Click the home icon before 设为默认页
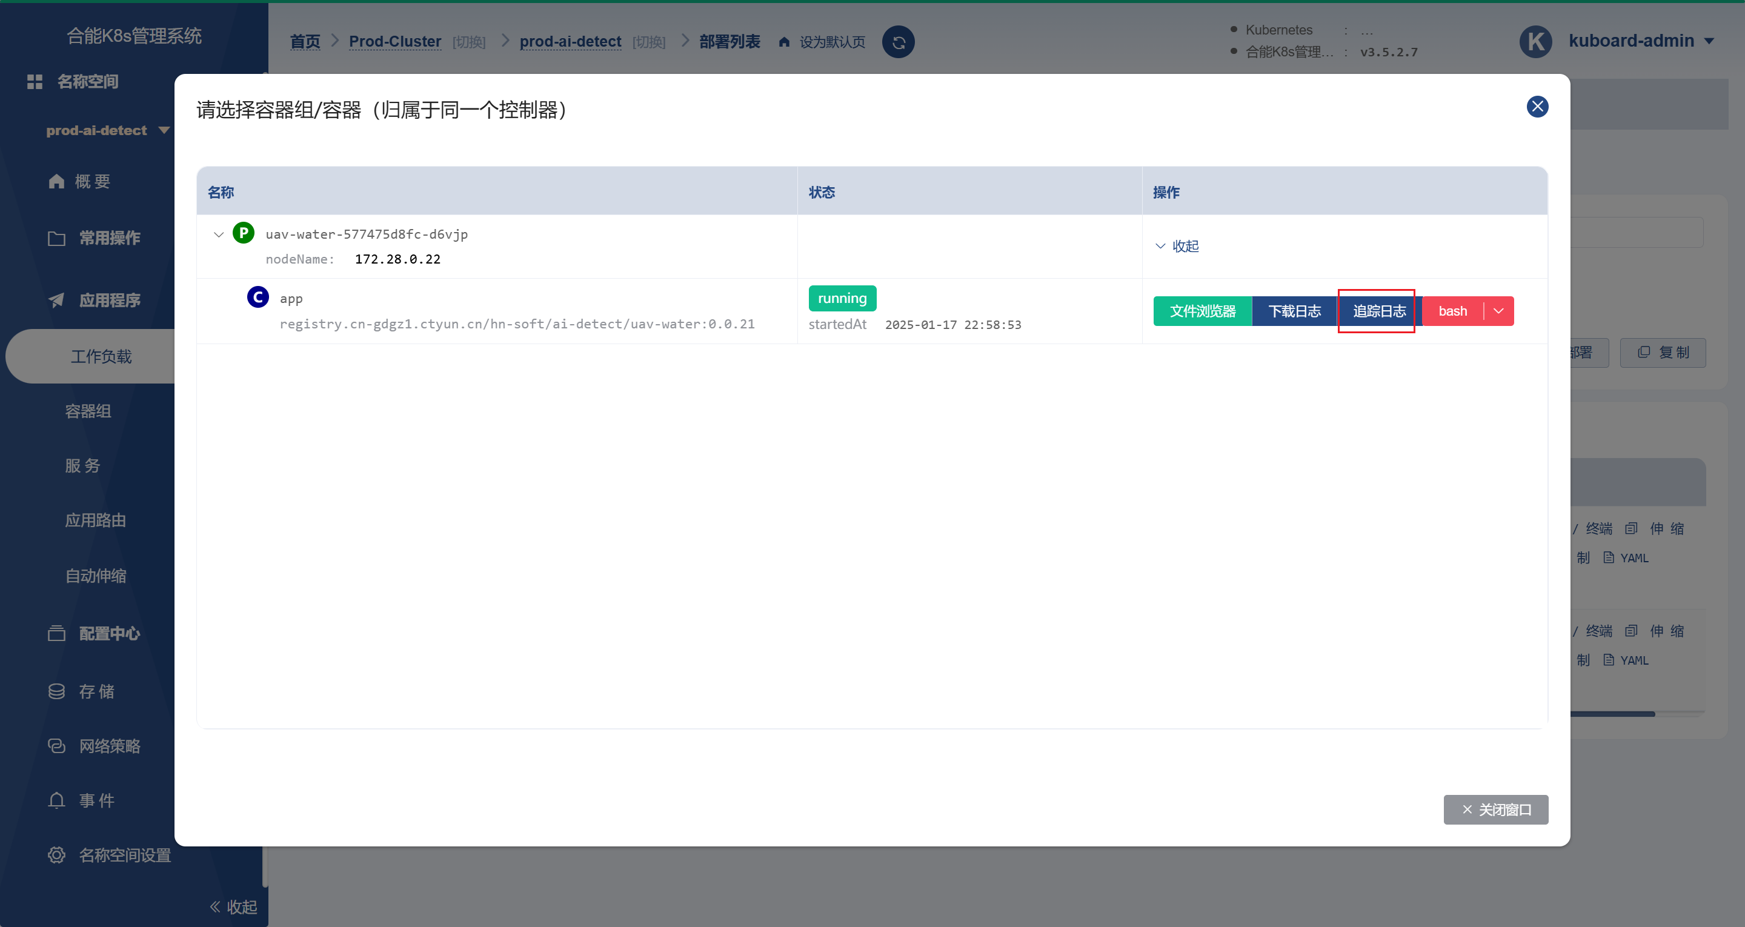The height and width of the screenshot is (927, 1745). pos(784,42)
